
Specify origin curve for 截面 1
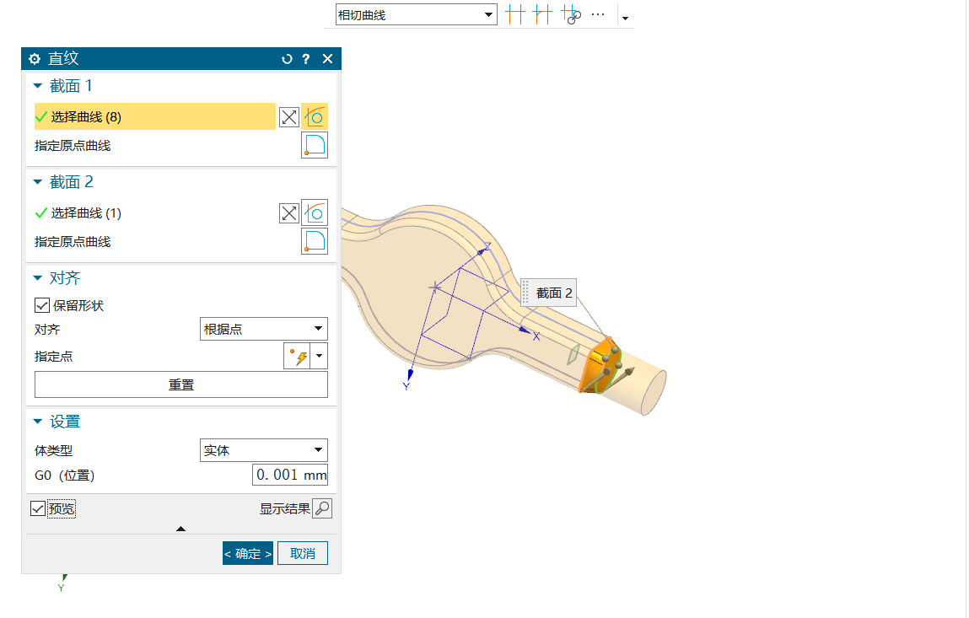click(x=315, y=145)
